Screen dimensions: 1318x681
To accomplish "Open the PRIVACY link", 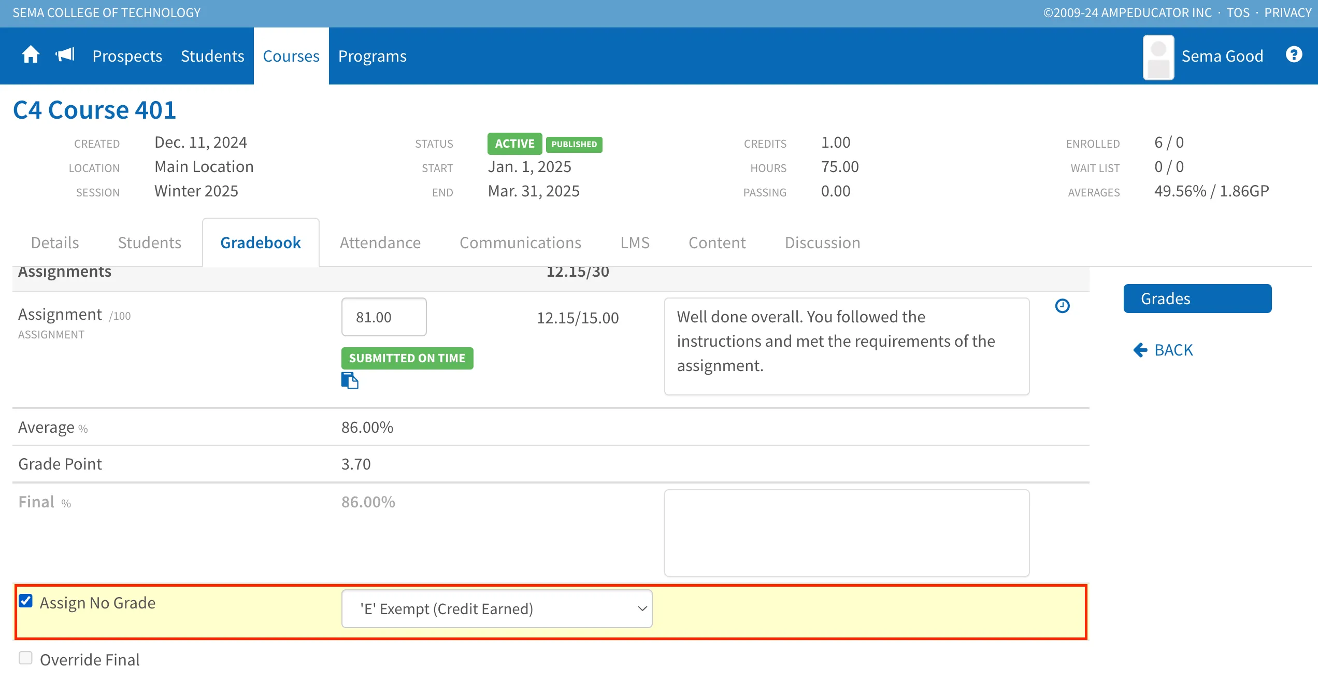I will (x=1287, y=13).
